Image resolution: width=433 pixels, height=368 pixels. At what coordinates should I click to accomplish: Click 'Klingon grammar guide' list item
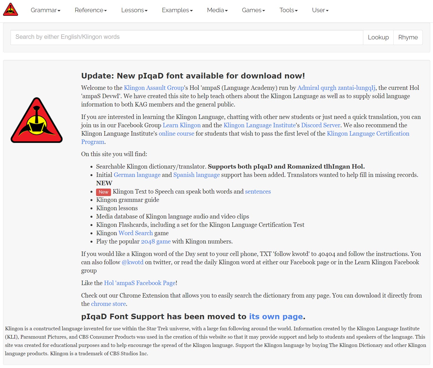tap(128, 200)
